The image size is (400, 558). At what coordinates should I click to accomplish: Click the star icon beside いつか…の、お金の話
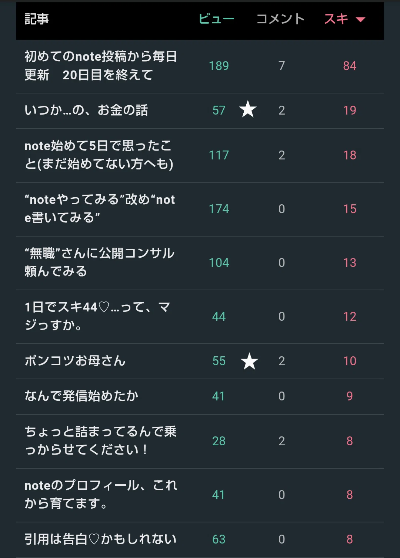pyautogui.click(x=248, y=109)
